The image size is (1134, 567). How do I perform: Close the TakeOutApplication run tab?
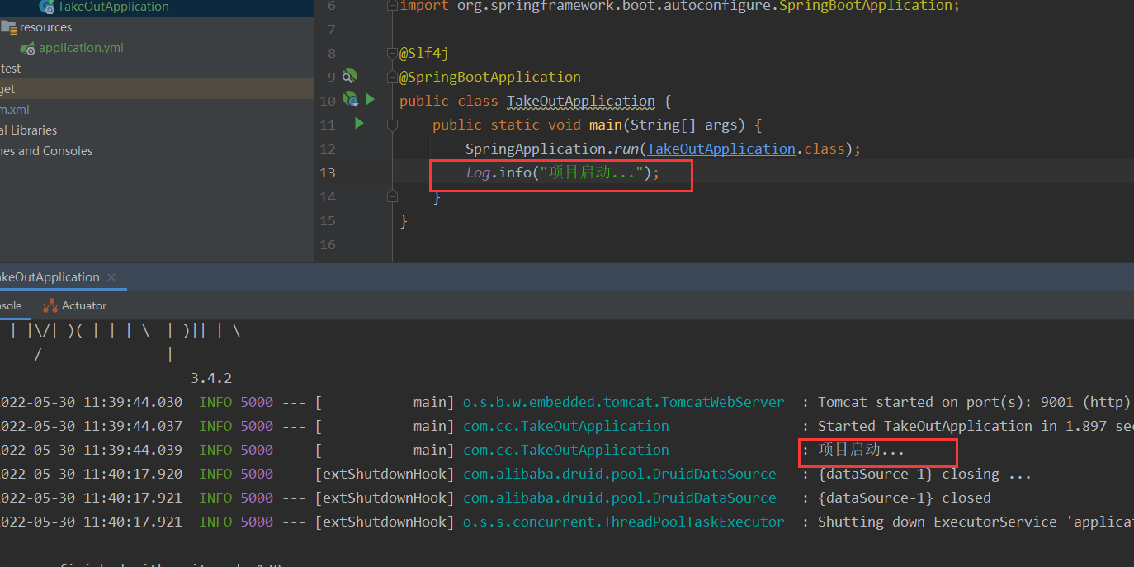coord(112,277)
